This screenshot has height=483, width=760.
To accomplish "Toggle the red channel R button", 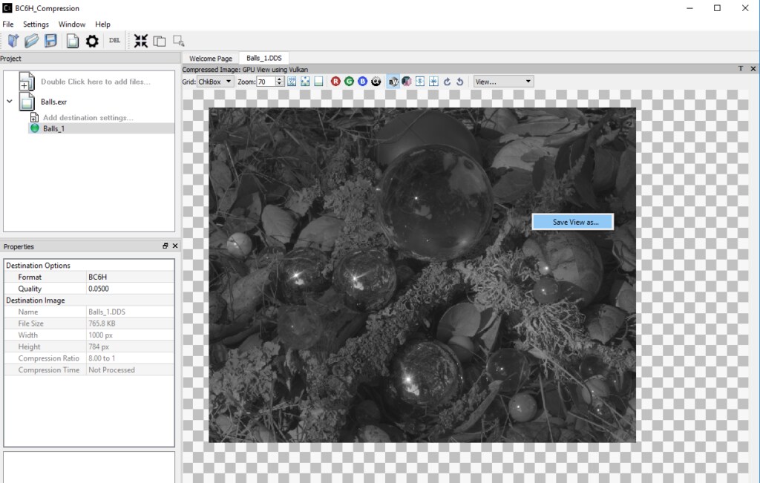I will pos(335,82).
